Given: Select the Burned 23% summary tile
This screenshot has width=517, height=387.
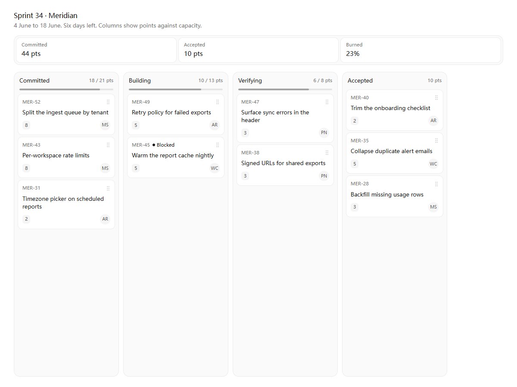Looking at the screenshot, I should (420, 50).
